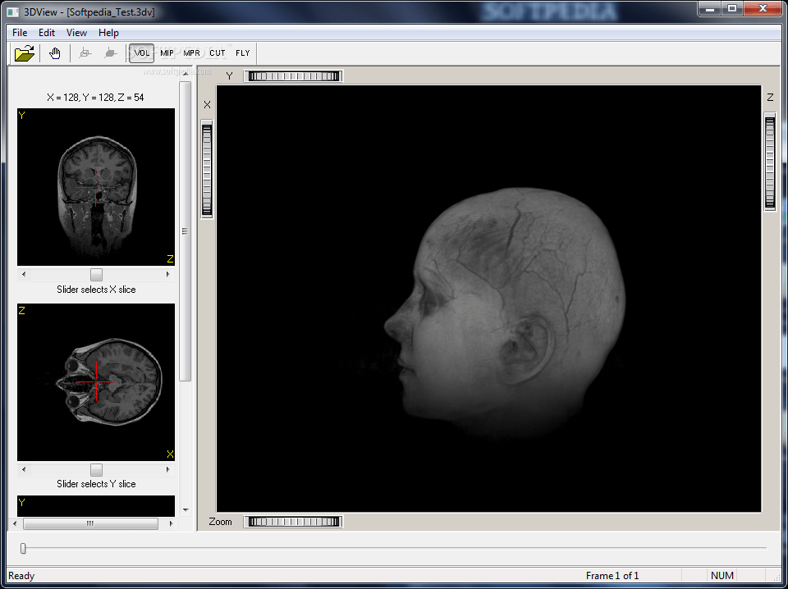
Task: Click the 'Slider selects Y slice' label
Action: pos(96,484)
